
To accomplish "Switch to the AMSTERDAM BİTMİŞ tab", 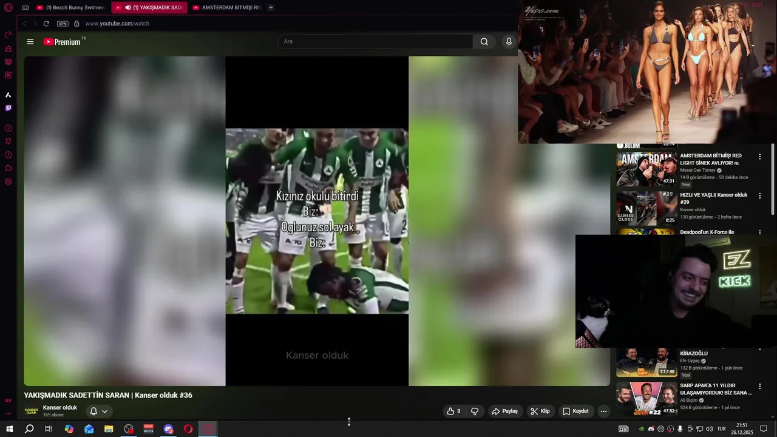I will pos(227,7).
